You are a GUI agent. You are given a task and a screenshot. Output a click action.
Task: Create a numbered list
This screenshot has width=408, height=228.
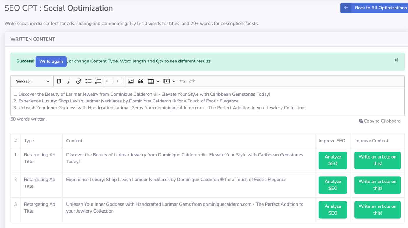point(98,81)
